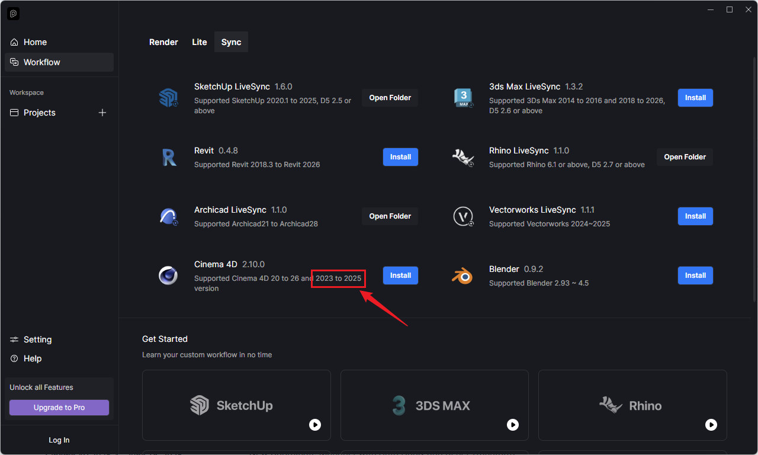Install the Vectorworks LiveSync plugin

(695, 216)
